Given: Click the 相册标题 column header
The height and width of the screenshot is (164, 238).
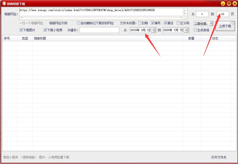Looking at the screenshot, I should coord(108,38).
